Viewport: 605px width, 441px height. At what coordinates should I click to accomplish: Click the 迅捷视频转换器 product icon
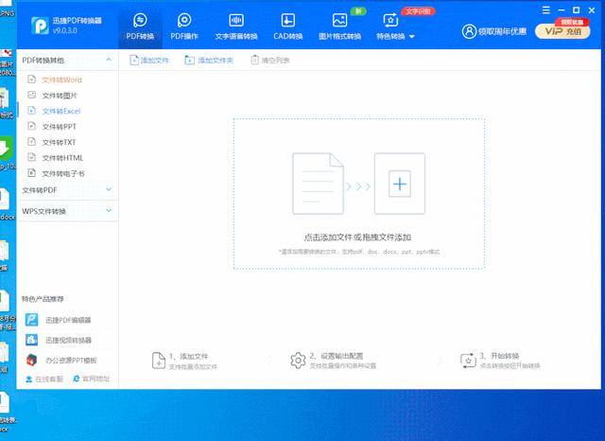[x=31, y=340]
